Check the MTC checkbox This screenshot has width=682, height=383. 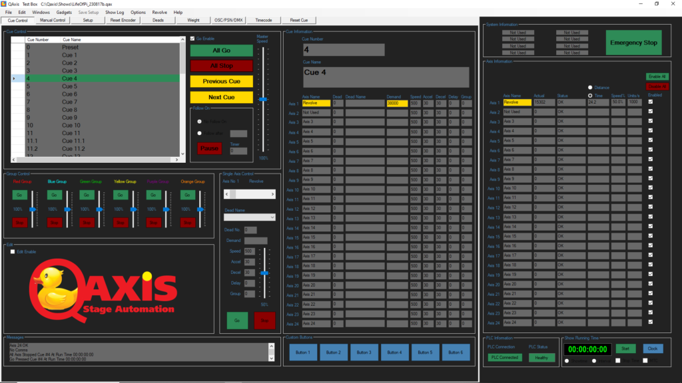(x=645, y=360)
